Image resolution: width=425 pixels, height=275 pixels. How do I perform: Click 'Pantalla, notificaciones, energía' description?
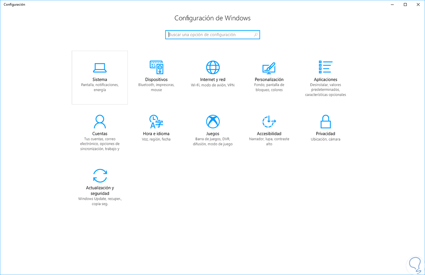(x=100, y=88)
